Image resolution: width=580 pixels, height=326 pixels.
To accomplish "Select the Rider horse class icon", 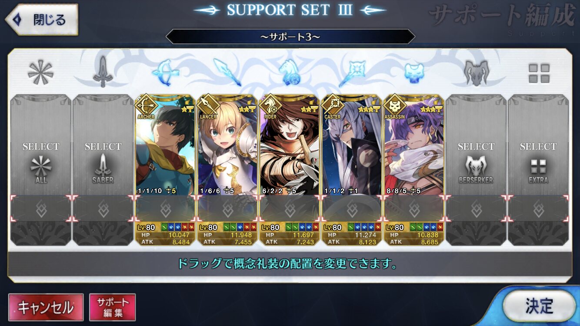I will (x=290, y=73).
